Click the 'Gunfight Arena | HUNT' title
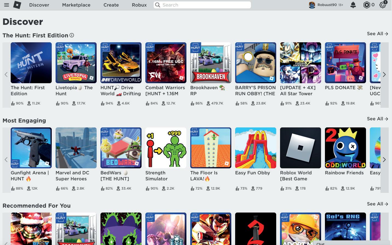 click(x=30, y=176)
